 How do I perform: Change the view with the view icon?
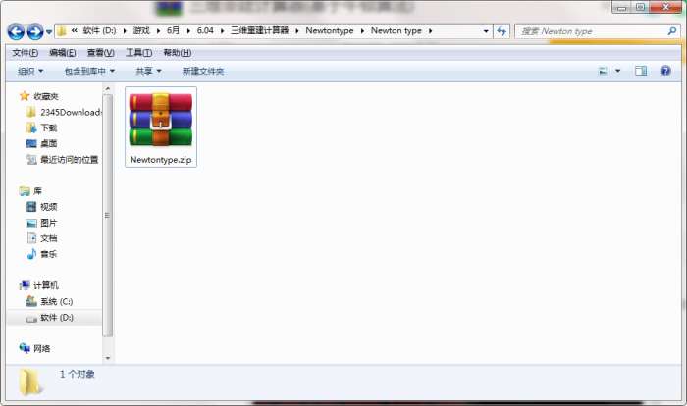(x=604, y=71)
